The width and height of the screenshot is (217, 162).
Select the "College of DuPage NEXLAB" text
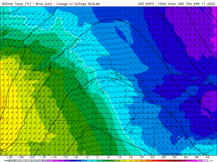(x=78, y=4)
